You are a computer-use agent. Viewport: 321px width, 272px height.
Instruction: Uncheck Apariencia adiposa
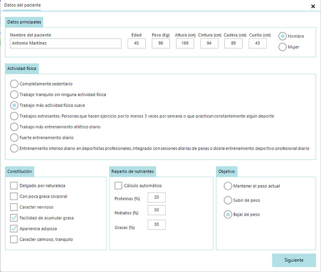coord(14,229)
